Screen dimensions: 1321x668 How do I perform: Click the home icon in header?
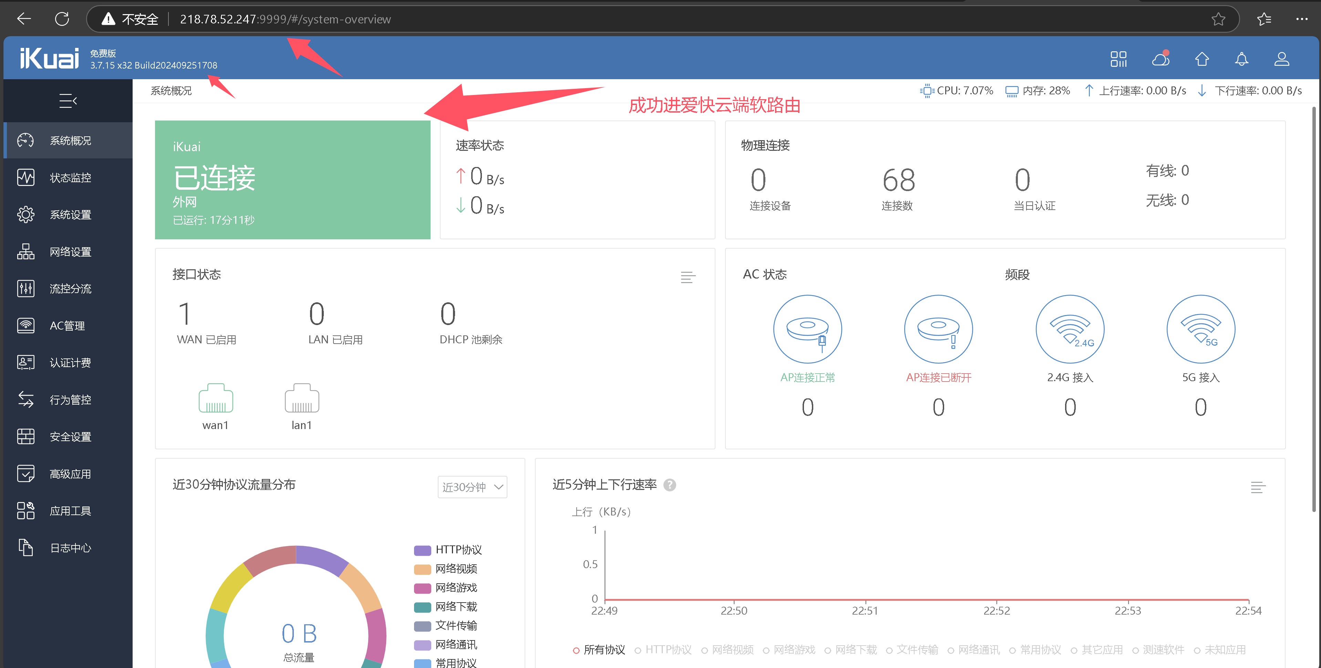pos(1202,59)
